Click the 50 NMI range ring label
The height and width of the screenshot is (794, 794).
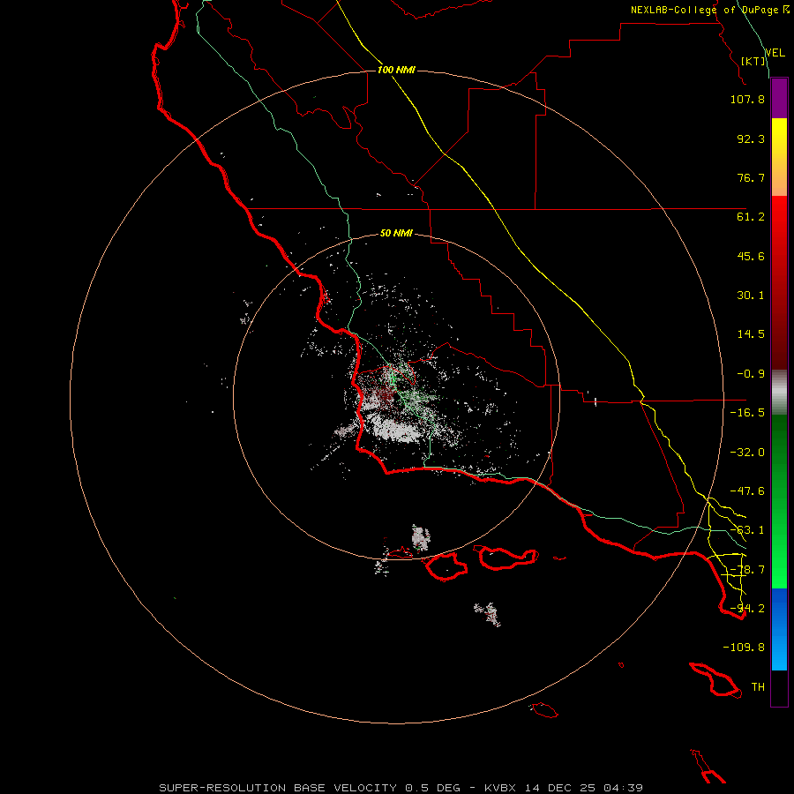pos(396,234)
